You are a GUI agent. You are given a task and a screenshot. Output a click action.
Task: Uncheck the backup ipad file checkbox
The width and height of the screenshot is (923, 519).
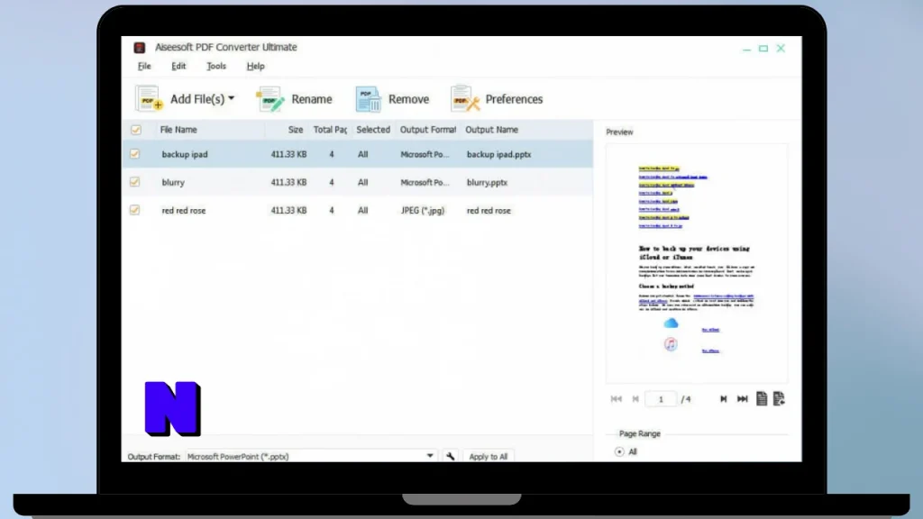point(135,154)
